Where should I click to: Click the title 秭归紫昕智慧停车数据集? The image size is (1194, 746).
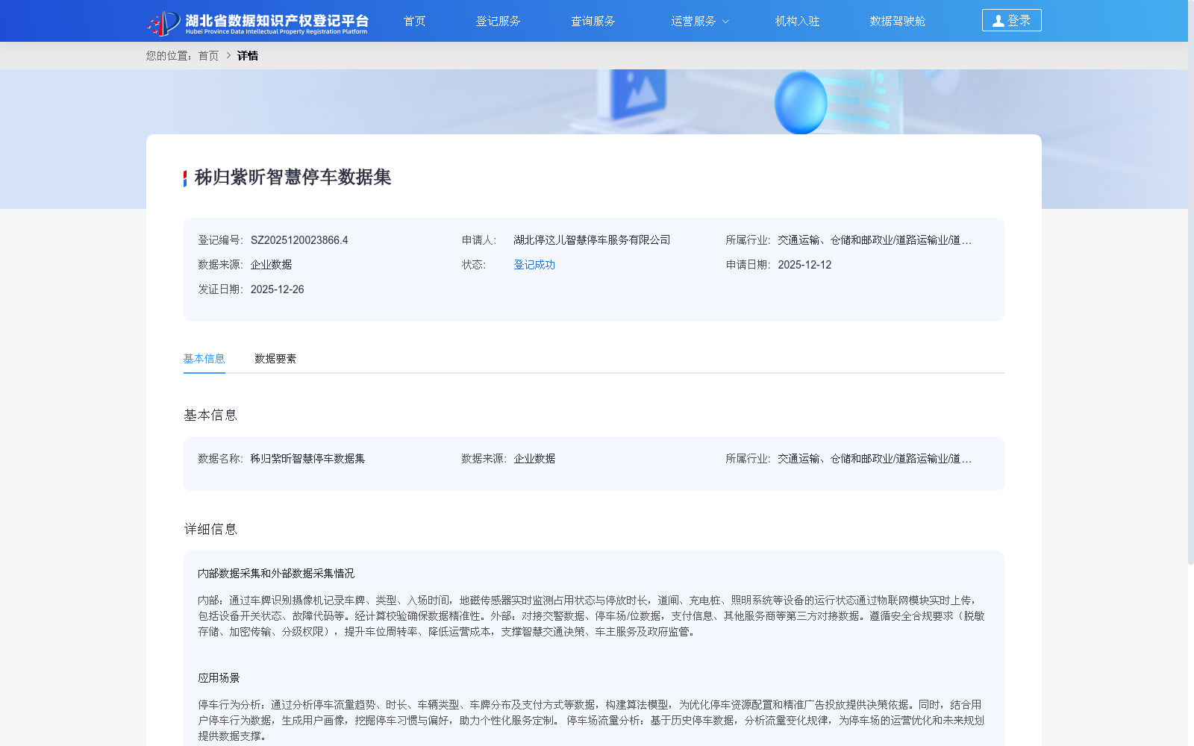[x=293, y=178]
